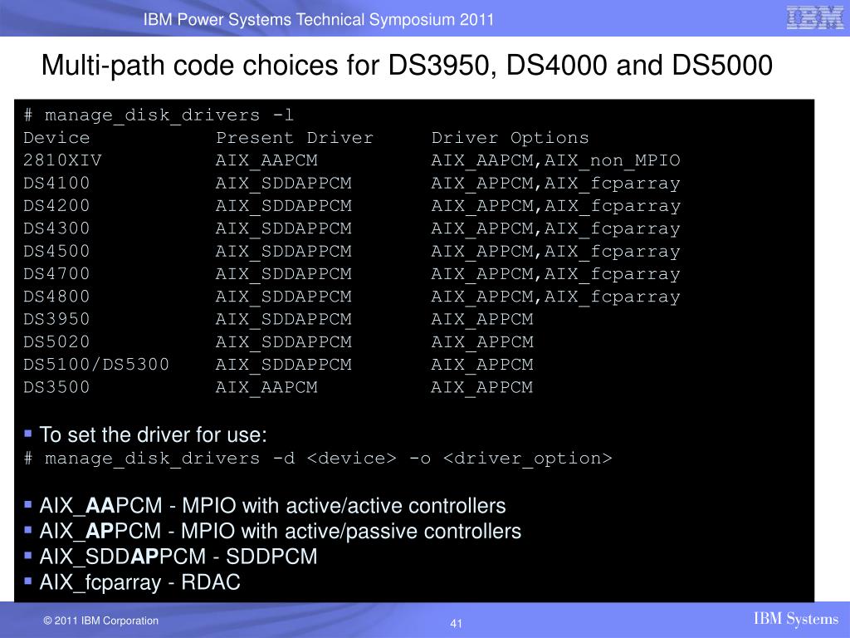Click driver options in the DS4500 row

(x=555, y=253)
